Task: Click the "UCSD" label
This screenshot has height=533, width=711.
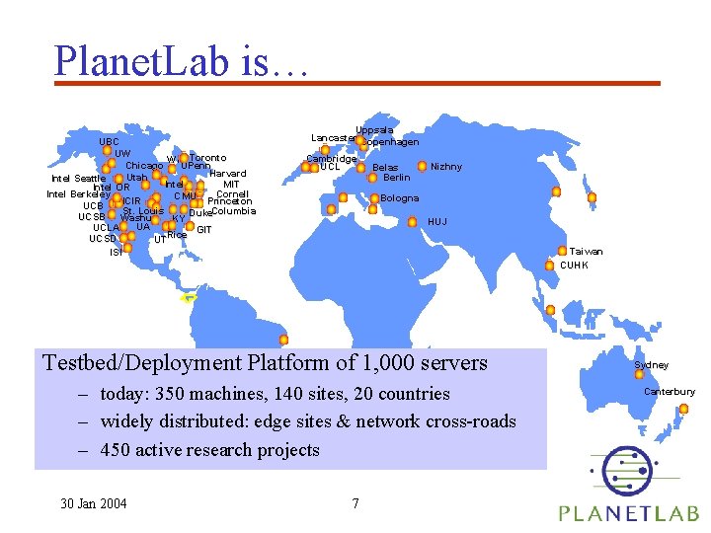Action: tap(103, 239)
